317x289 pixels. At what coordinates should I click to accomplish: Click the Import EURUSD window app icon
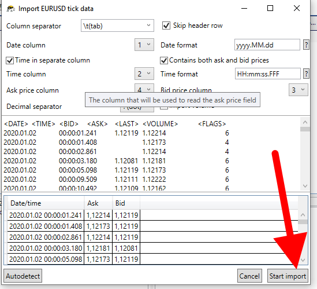(11, 9)
